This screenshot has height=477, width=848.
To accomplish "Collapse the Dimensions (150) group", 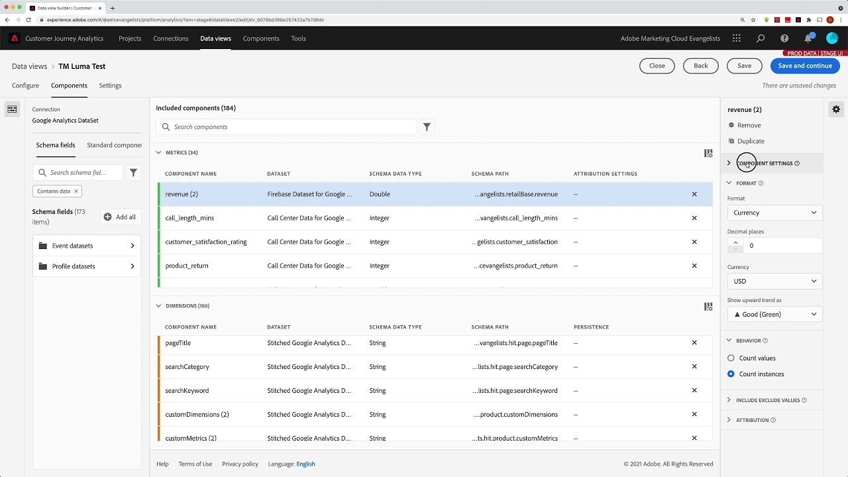I will click(x=158, y=305).
